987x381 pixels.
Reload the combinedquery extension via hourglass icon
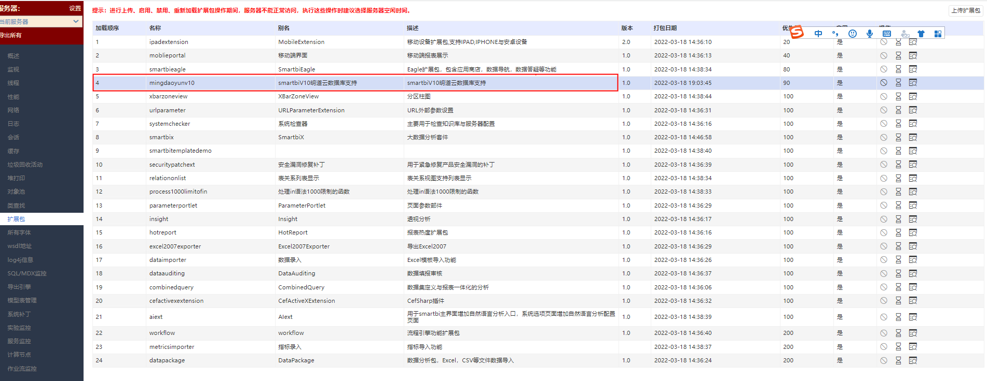(898, 287)
